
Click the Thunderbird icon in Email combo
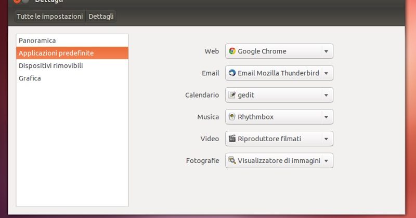click(232, 73)
